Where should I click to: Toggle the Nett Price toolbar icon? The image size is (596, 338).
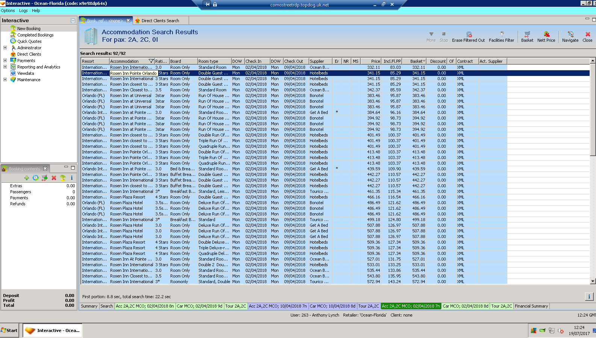click(546, 36)
